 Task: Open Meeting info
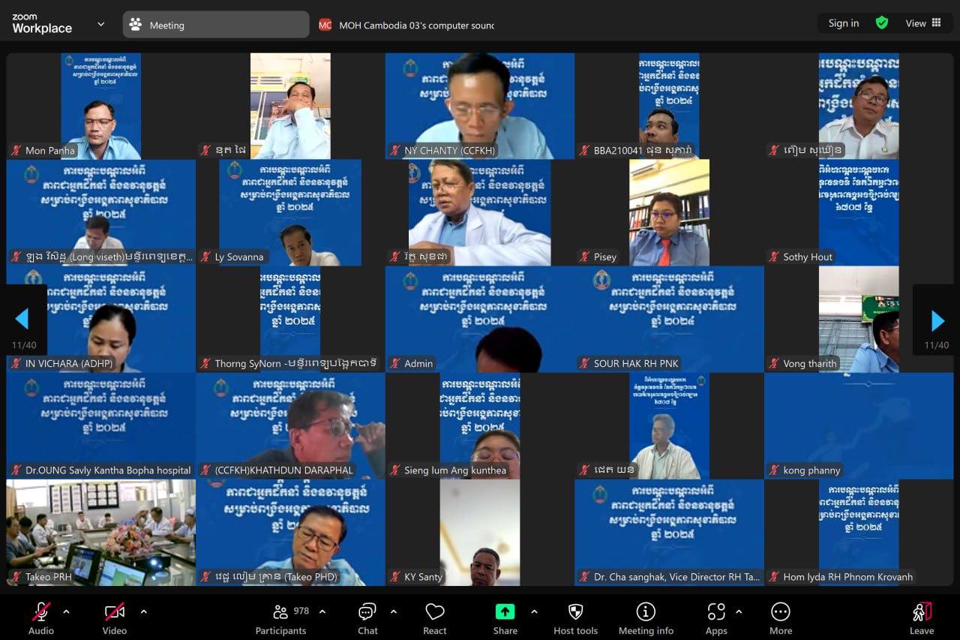646,618
